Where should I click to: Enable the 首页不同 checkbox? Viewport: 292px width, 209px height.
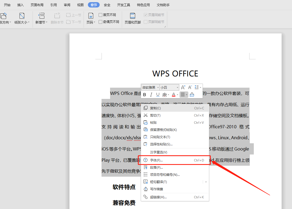[x=101, y=15]
